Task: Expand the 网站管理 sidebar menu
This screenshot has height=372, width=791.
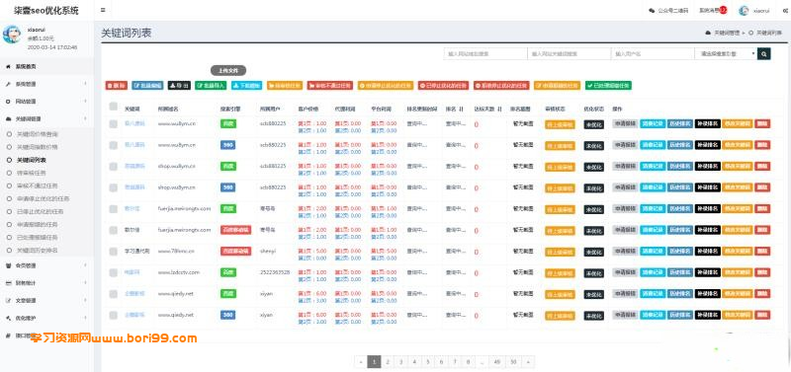Action: (x=45, y=102)
